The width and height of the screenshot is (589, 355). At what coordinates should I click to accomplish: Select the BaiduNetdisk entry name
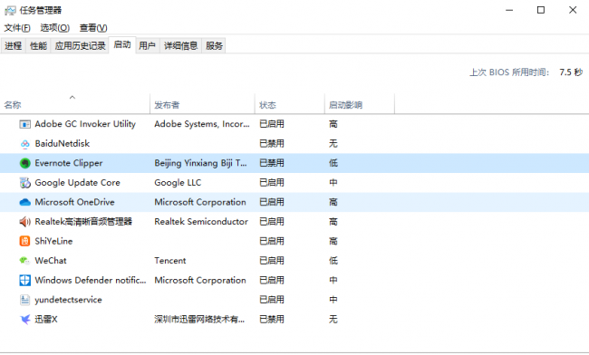coord(63,144)
